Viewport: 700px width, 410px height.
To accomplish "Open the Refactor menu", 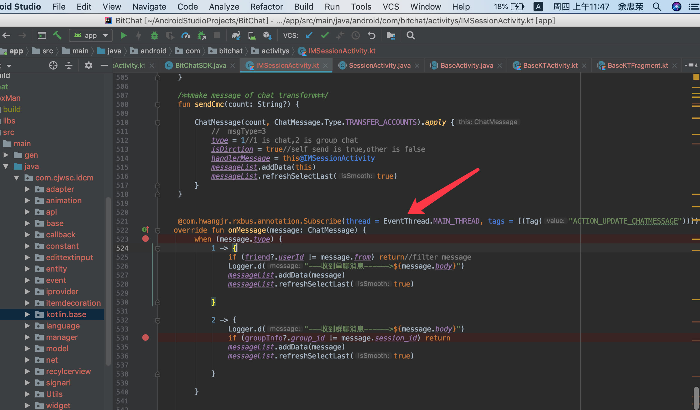I will click(266, 7).
